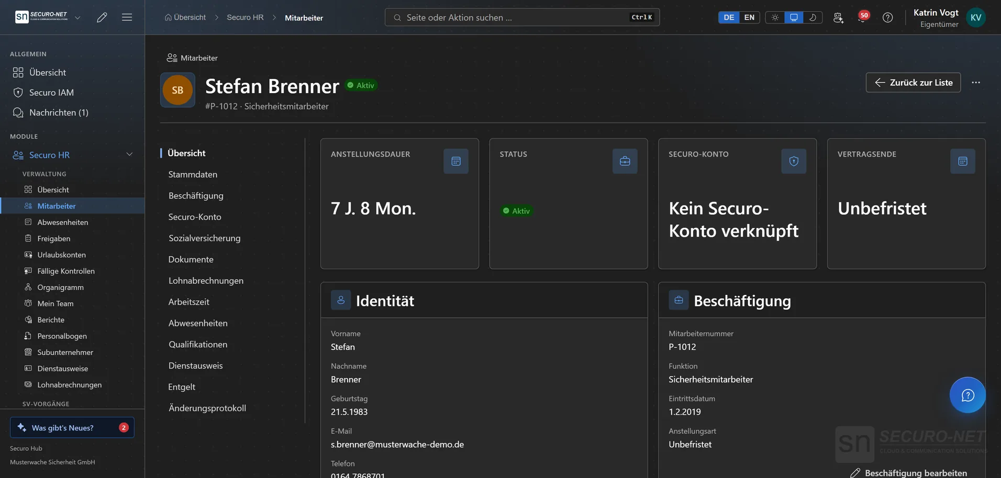
Task: Click Zurück zur Liste button
Action: [x=913, y=83]
